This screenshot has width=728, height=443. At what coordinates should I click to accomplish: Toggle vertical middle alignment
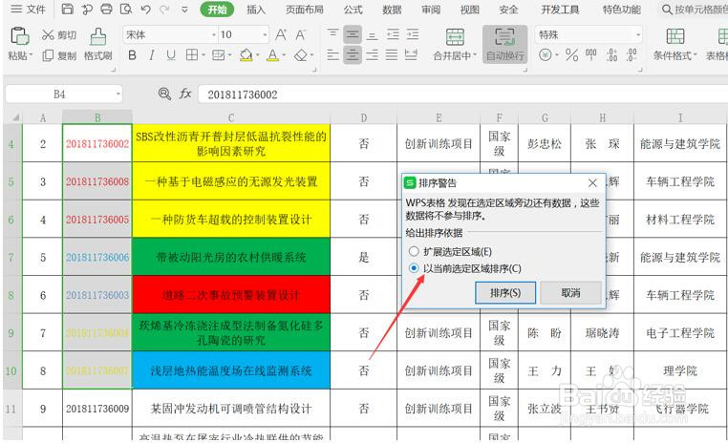pyautogui.click(x=353, y=33)
